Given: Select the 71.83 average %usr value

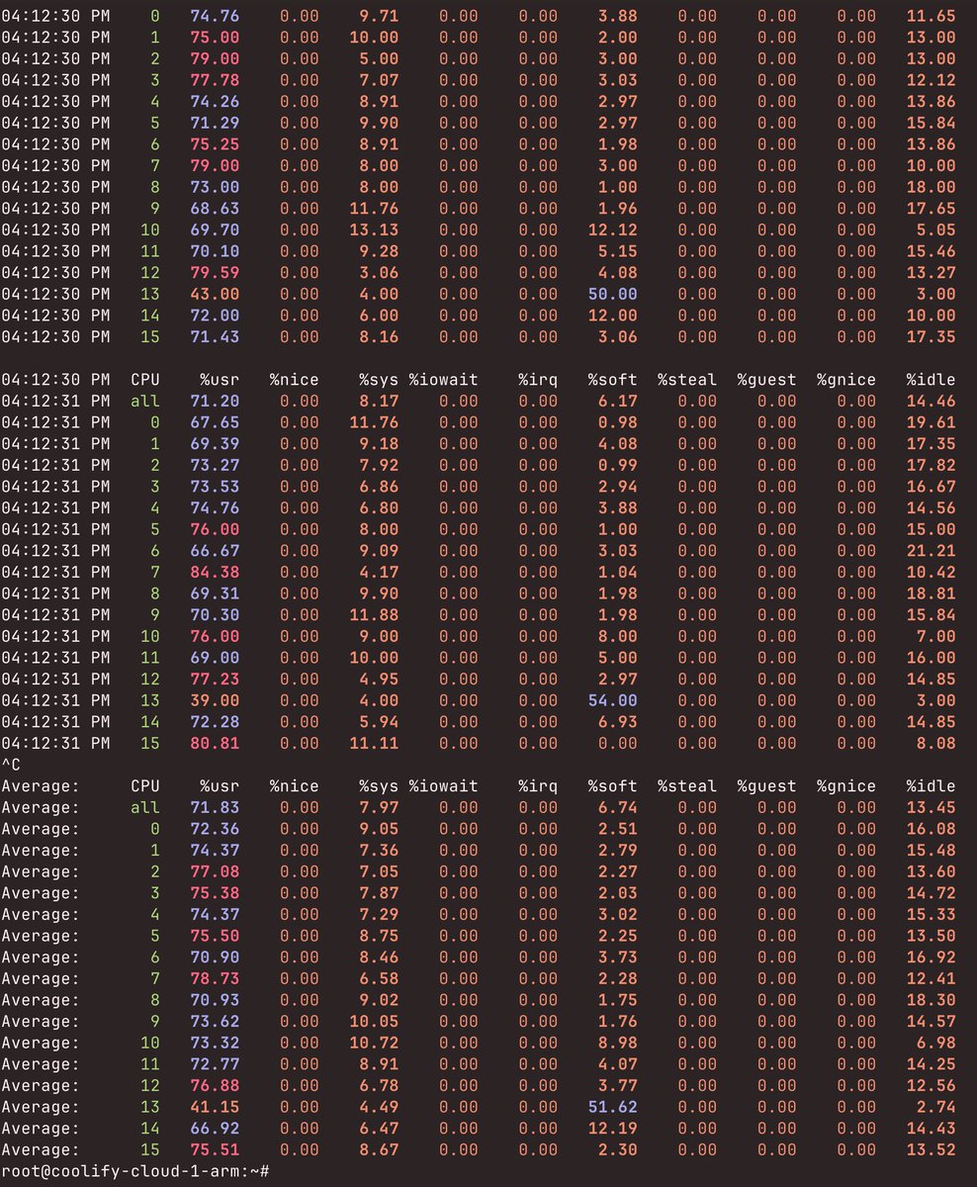Looking at the screenshot, I should coord(215,808).
